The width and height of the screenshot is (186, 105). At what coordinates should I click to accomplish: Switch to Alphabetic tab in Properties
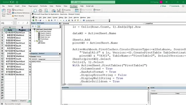(35, 59)
